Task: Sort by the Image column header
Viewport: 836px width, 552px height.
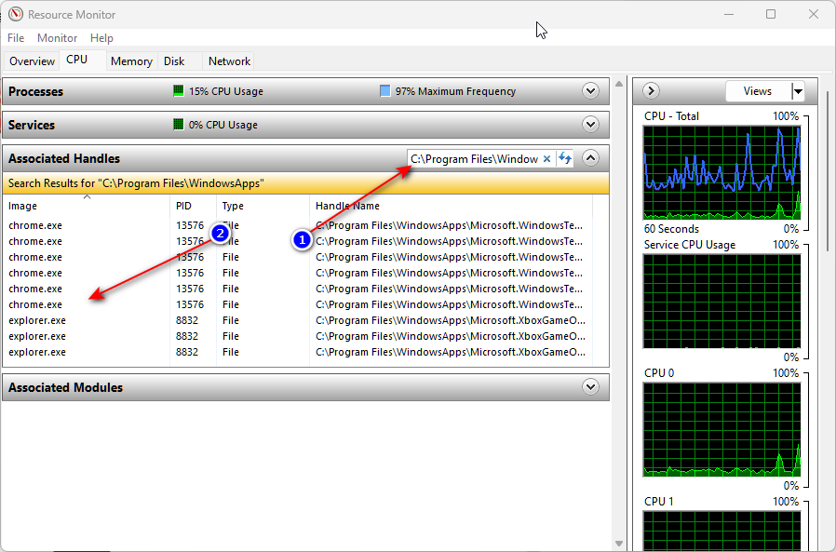Action: tap(86, 206)
